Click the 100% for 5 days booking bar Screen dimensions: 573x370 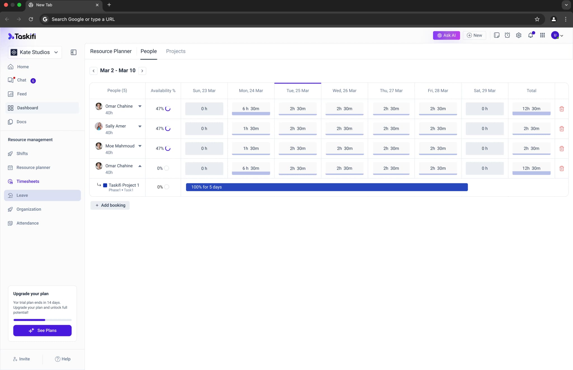tap(327, 187)
